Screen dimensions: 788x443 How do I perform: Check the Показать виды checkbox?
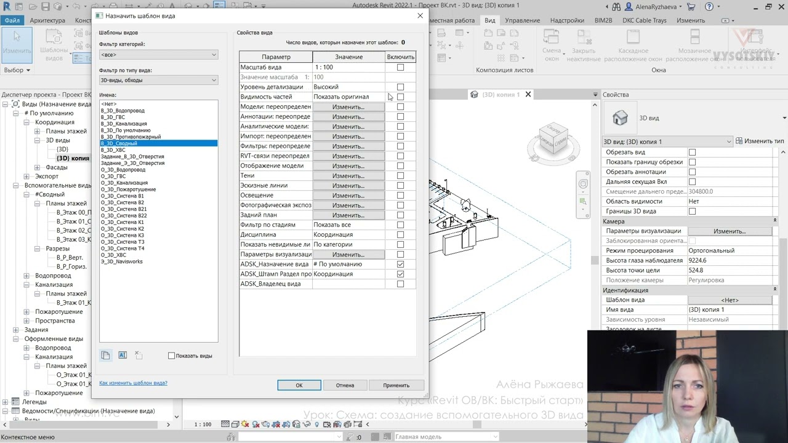[x=172, y=356]
